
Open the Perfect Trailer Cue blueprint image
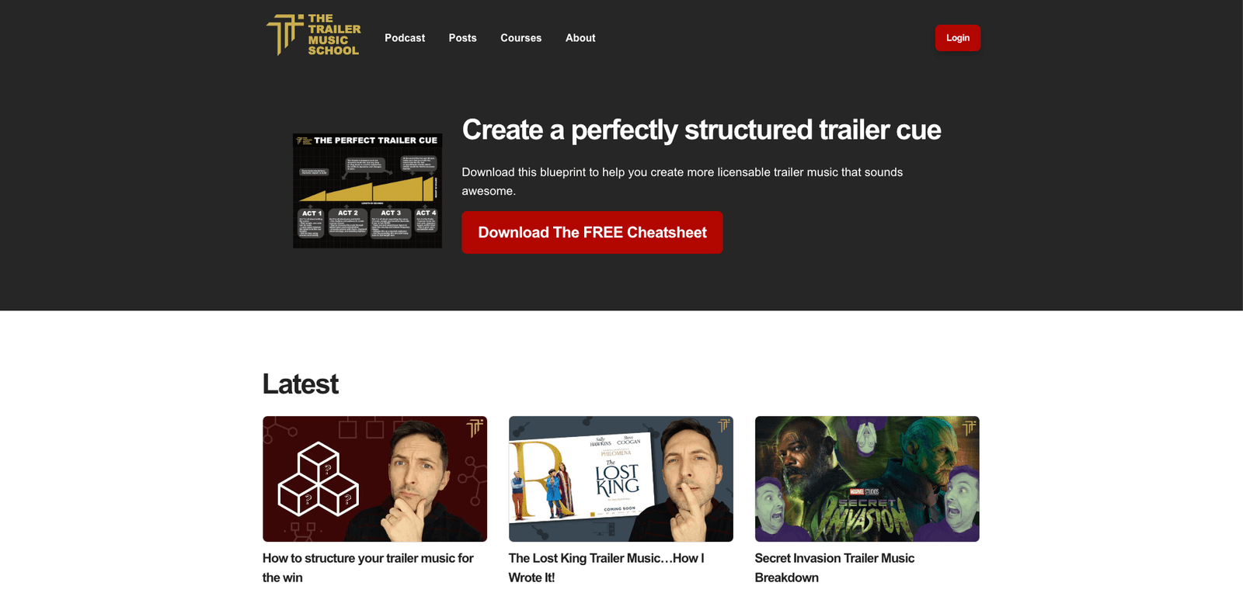click(x=367, y=191)
